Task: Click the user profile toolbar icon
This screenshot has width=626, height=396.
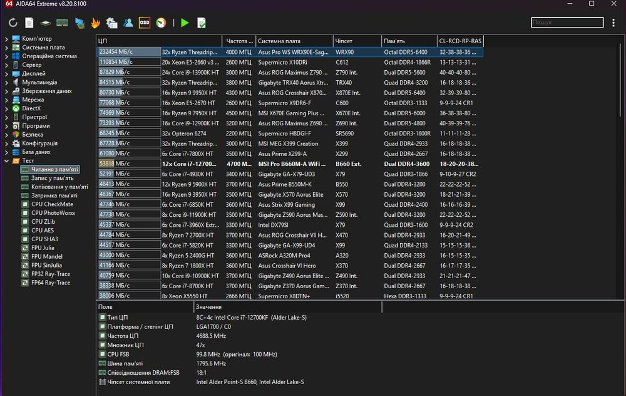Action: (128, 23)
